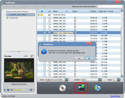Click the preview progress seek bar
Image resolution: width=125 pixels, height=98 pixels.
pyautogui.click(x=19, y=87)
